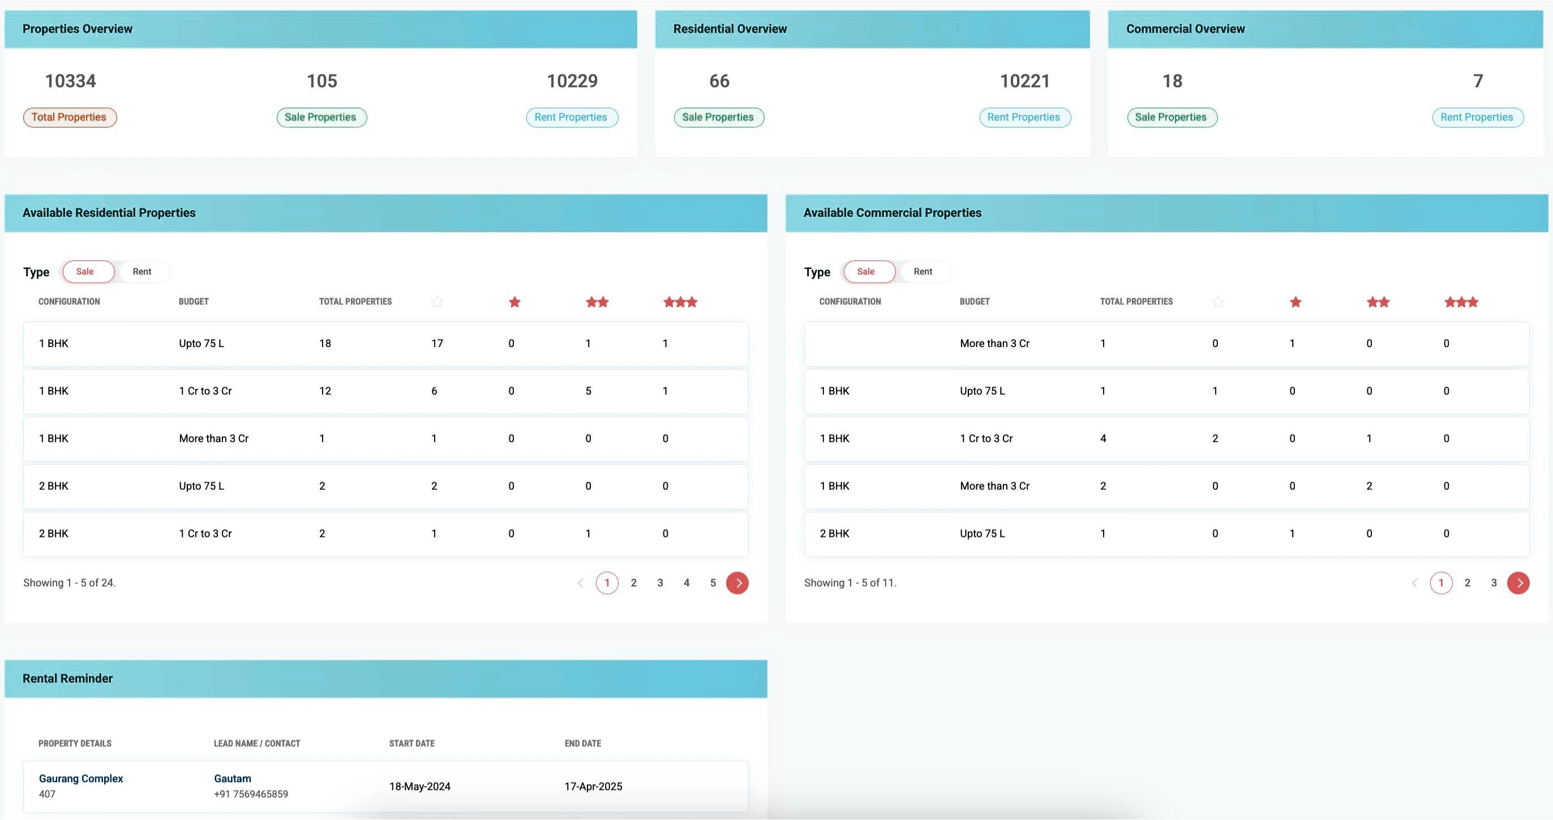
Task: Select Residential row 2 BHK Upto 75 L
Action: point(386,486)
